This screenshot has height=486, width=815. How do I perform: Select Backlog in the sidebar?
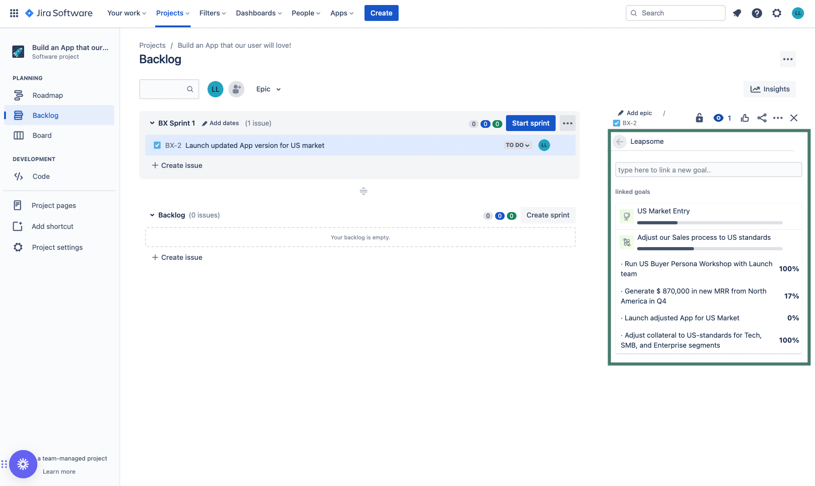click(x=59, y=115)
